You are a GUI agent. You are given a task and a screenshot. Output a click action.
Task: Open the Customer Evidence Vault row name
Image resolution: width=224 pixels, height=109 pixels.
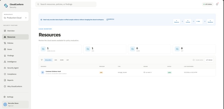[x=53, y=71]
